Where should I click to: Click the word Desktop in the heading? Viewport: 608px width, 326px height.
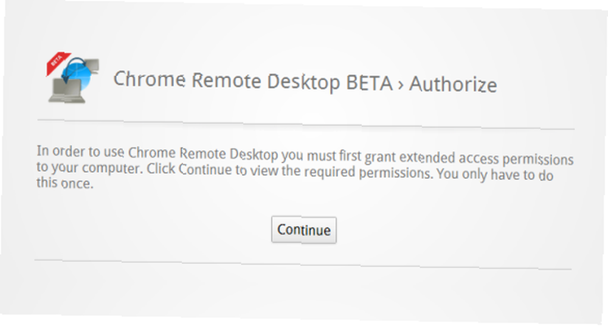point(303,82)
